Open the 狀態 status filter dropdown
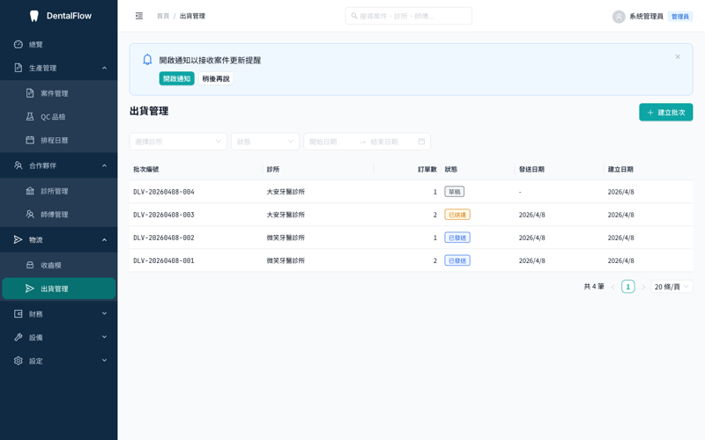The image size is (705, 440). click(x=265, y=142)
